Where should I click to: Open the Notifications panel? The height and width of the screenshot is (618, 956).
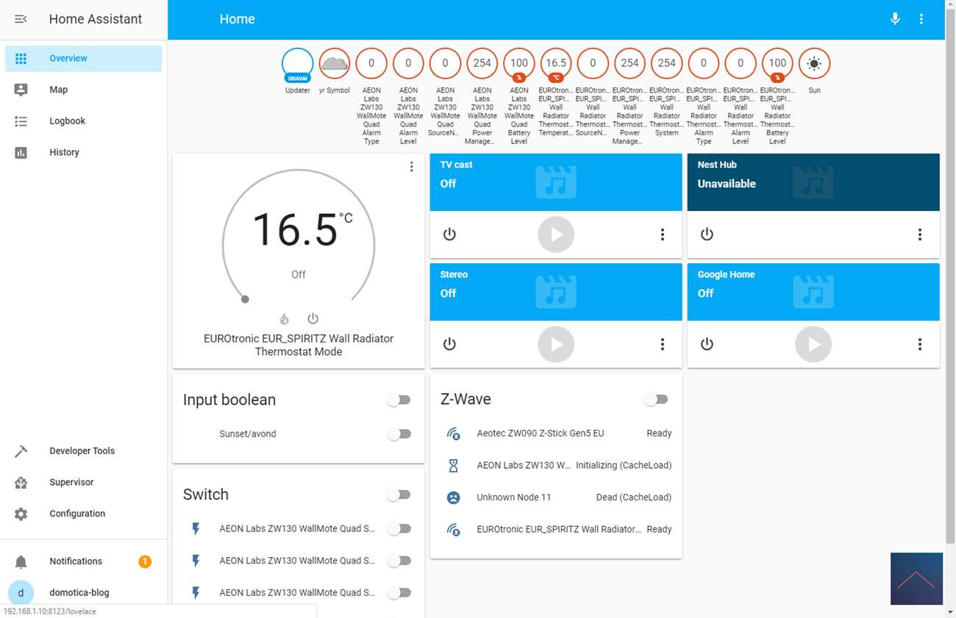76,561
